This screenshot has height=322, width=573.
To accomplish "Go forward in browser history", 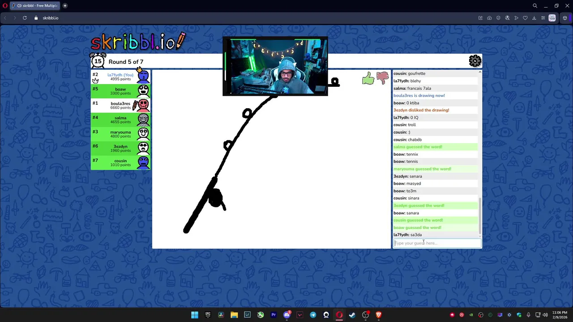I will tap(14, 18).
